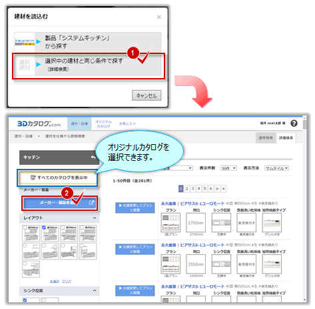This screenshot has height=309, width=315.
Task: Toggle the first シンク位置 checkbox
Action: coord(25,300)
